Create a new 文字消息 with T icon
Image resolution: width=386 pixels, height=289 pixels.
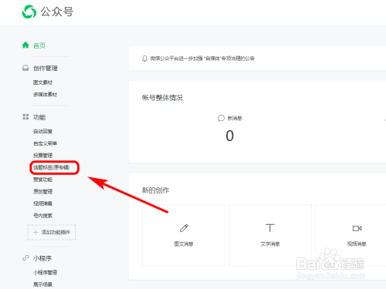(270, 235)
